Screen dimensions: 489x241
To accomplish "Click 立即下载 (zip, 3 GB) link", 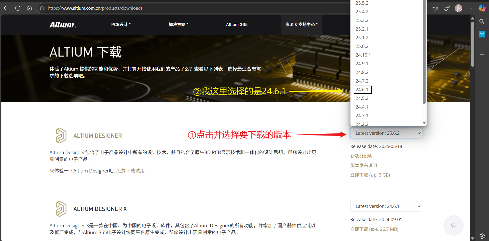I will coord(370,175).
